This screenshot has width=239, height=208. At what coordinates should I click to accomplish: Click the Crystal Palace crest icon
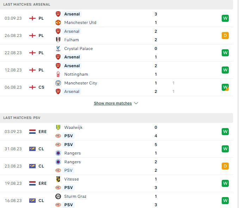pyautogui.click(x=58, y=49)
